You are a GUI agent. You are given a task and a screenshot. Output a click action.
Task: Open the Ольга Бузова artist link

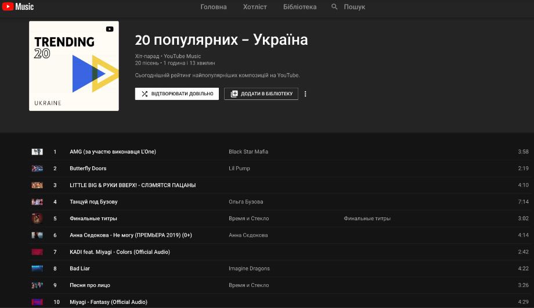click(x=246, y=202)
